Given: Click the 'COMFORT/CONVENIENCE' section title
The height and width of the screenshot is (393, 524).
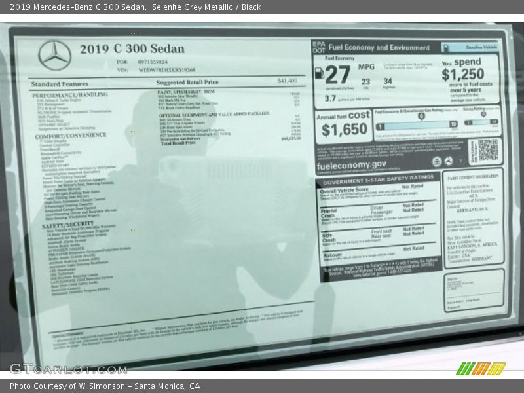Looking at the screenshot, I should 71,136.
